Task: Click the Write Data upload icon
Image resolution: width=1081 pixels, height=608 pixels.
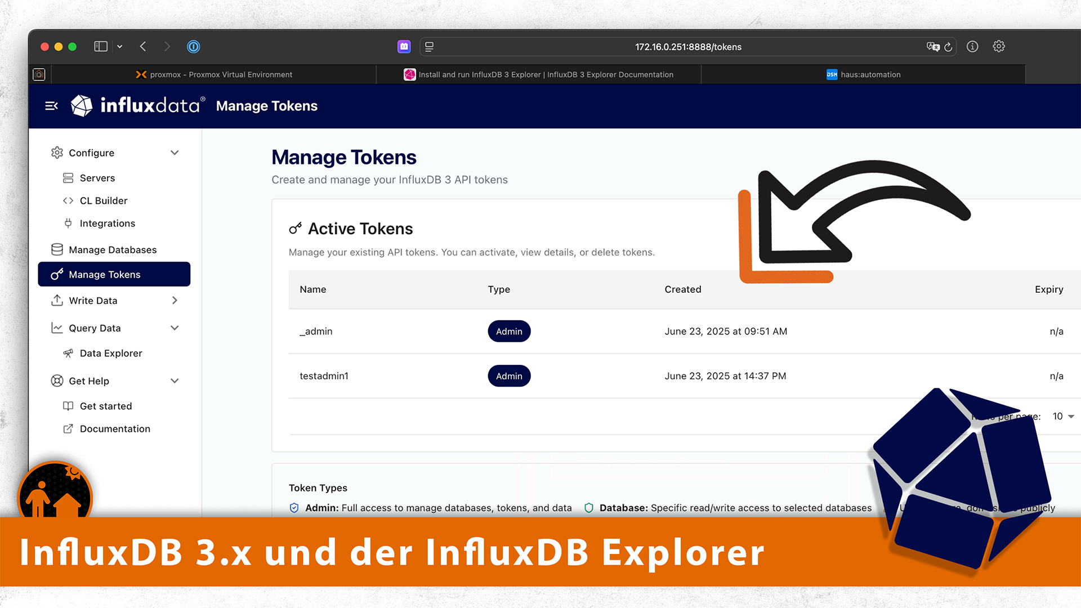Action: pyautogui.click(x=57, y=300)
